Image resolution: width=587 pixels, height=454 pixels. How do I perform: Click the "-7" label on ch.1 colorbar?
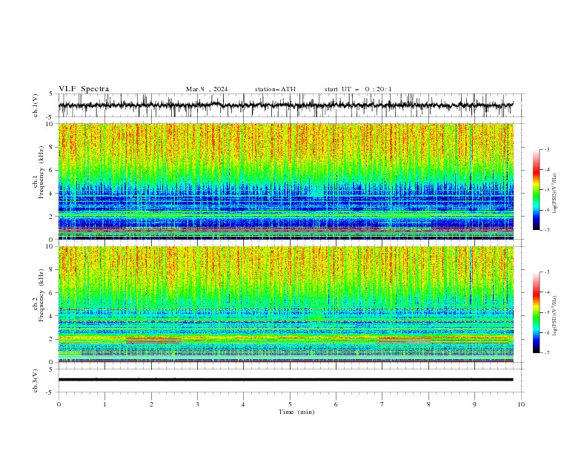click(547, 230)
